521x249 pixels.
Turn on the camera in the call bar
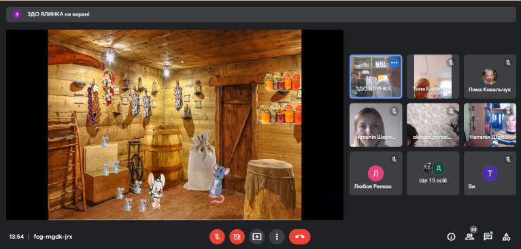click(237, 237)
